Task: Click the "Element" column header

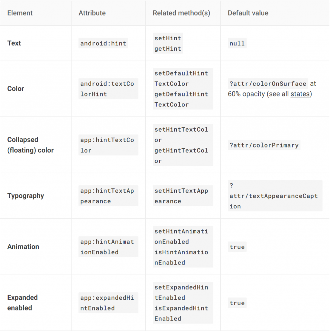Action: (x=20, y=13)
